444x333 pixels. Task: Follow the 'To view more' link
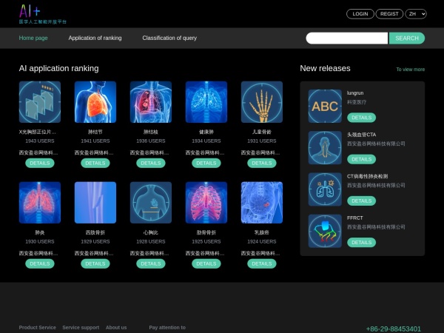point(410,70)
